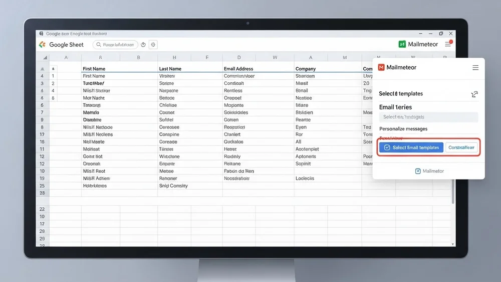501x282 pixels.
Task: Select row header 25
Action: 42,186
